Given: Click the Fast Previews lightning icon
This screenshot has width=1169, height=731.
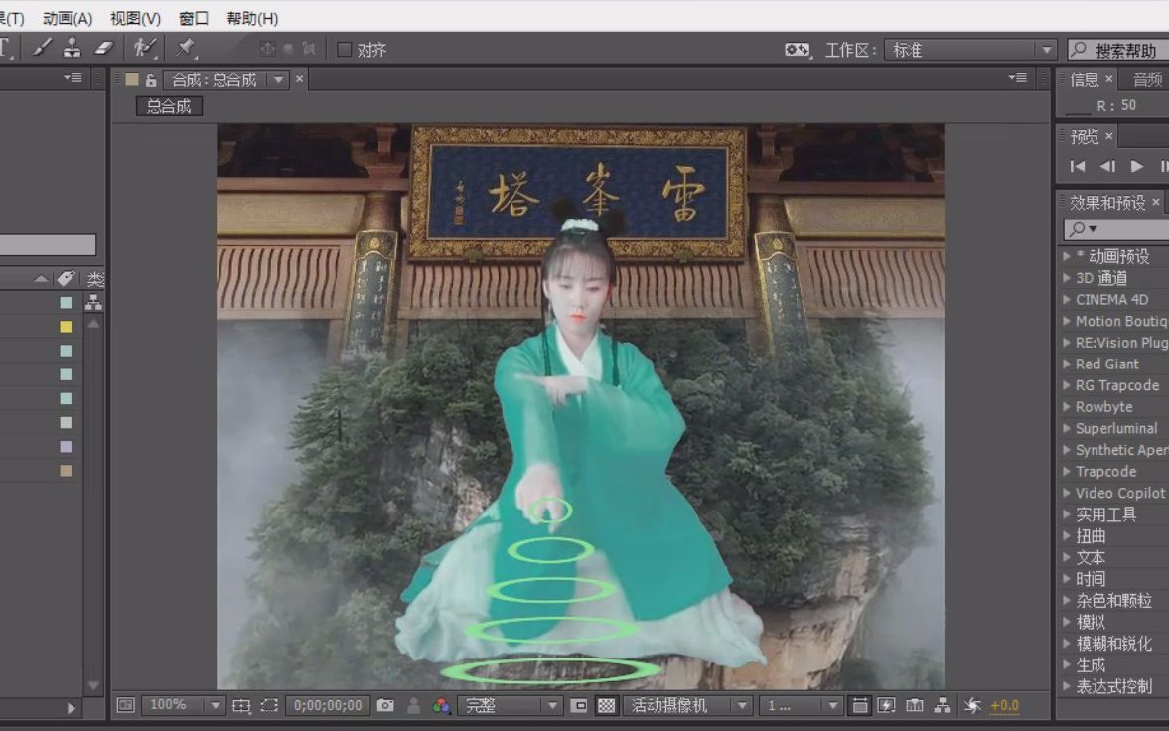Looking at the screenshot, I should (887, 705).
